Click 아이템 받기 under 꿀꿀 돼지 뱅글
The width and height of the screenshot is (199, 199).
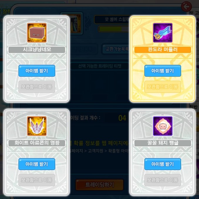(163, 164)
